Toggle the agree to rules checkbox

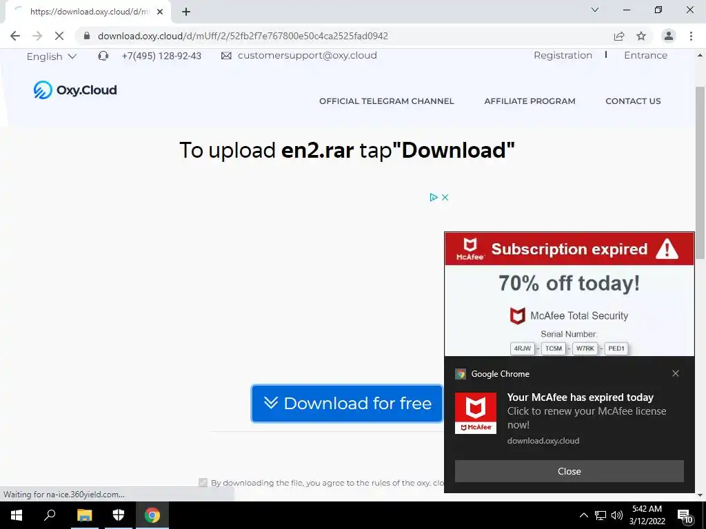(203, 483)
